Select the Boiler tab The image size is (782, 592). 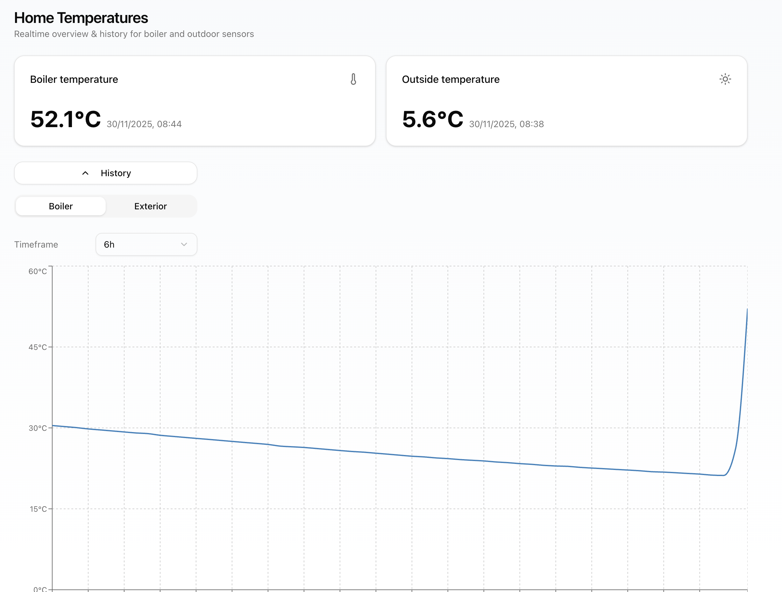(x=61, y=206)
